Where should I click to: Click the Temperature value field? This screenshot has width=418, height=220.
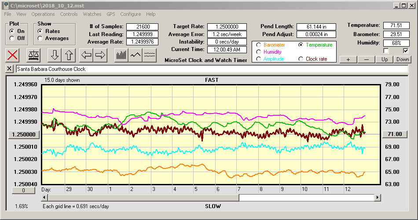[396, 26]
